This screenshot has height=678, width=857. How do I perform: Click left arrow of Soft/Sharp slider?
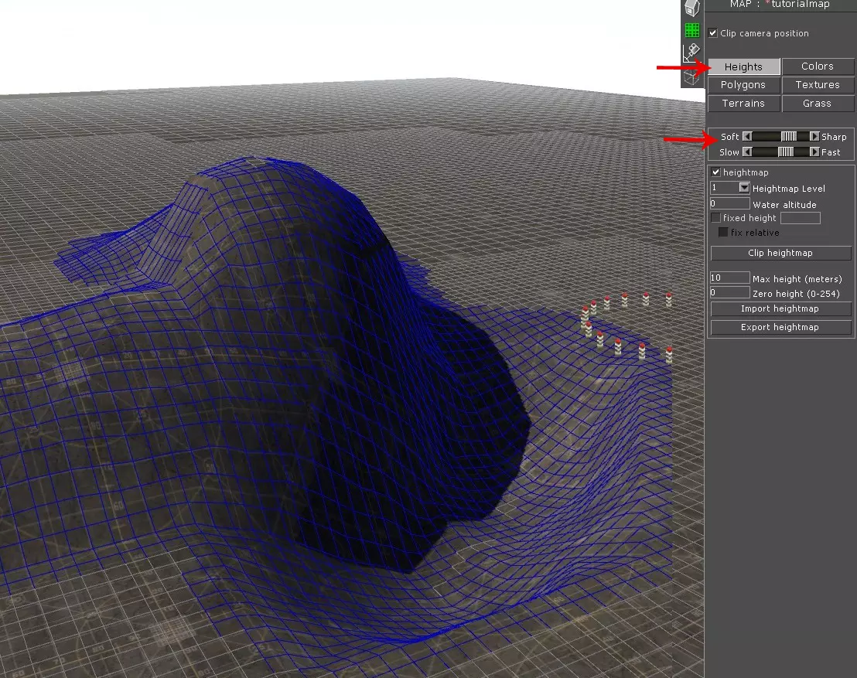point(747,137)
